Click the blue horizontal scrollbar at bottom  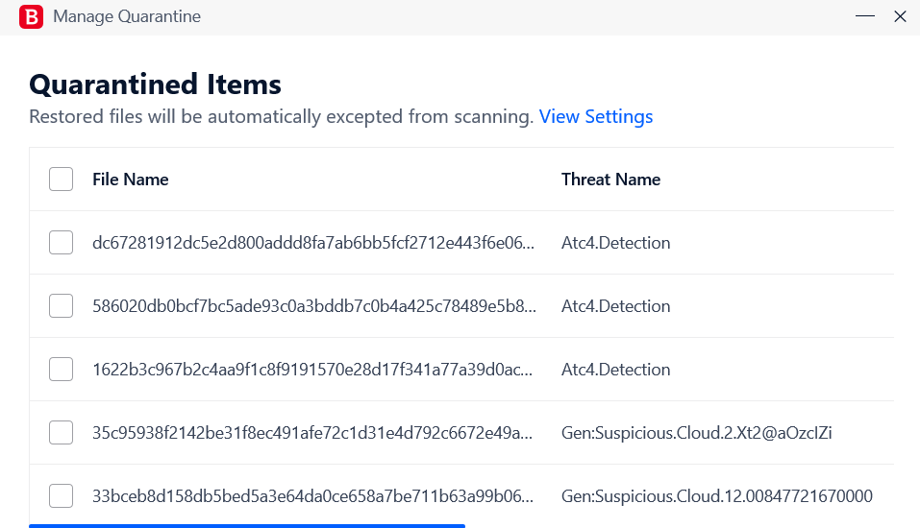247,526
